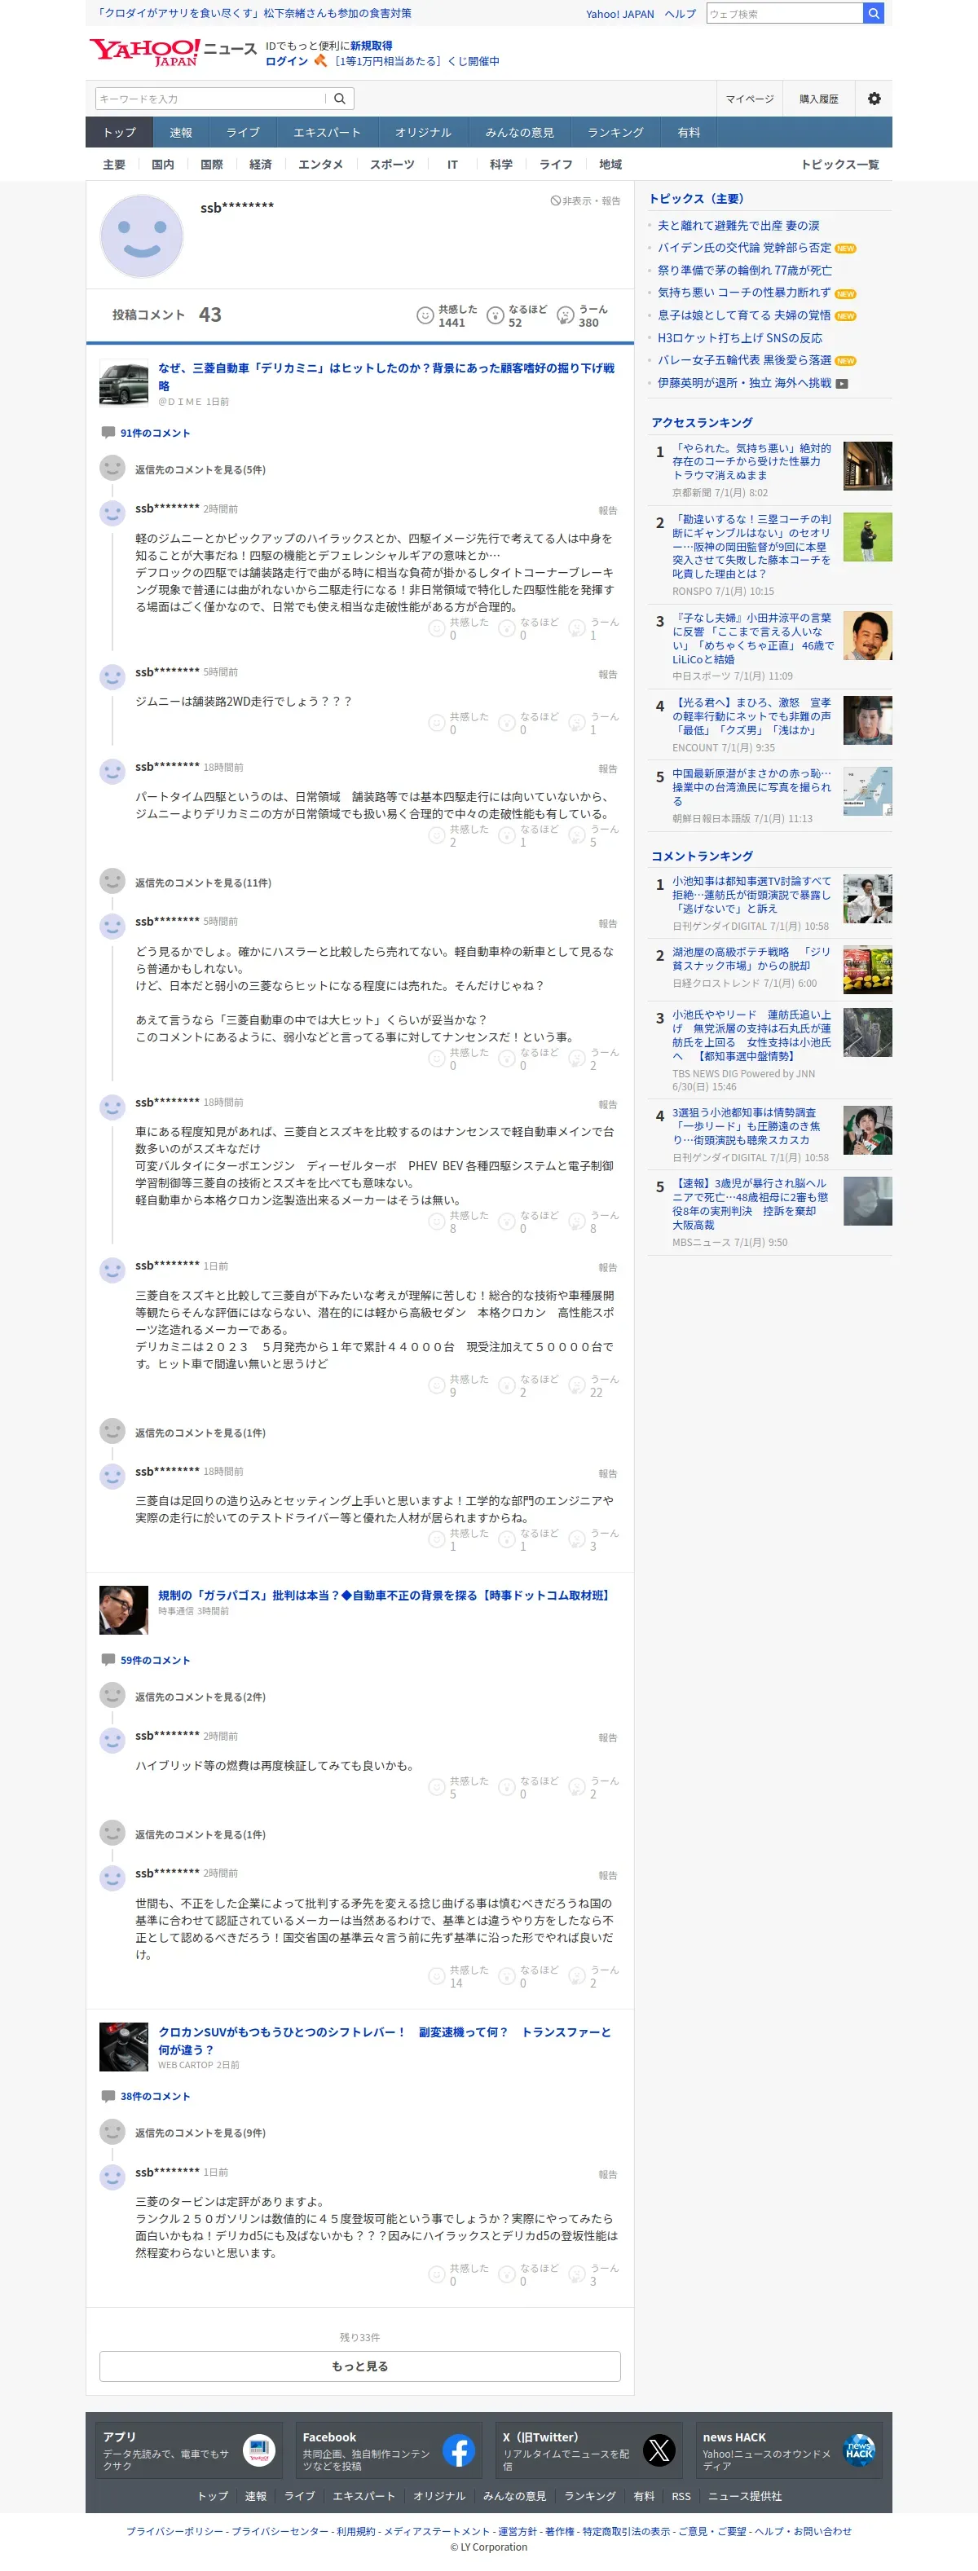Image resolution: width=978 pixels, height=2571 pixels.
Task: Click the keyword search magnifier icon
Action: pyautogui.click(x=339, y=99)
